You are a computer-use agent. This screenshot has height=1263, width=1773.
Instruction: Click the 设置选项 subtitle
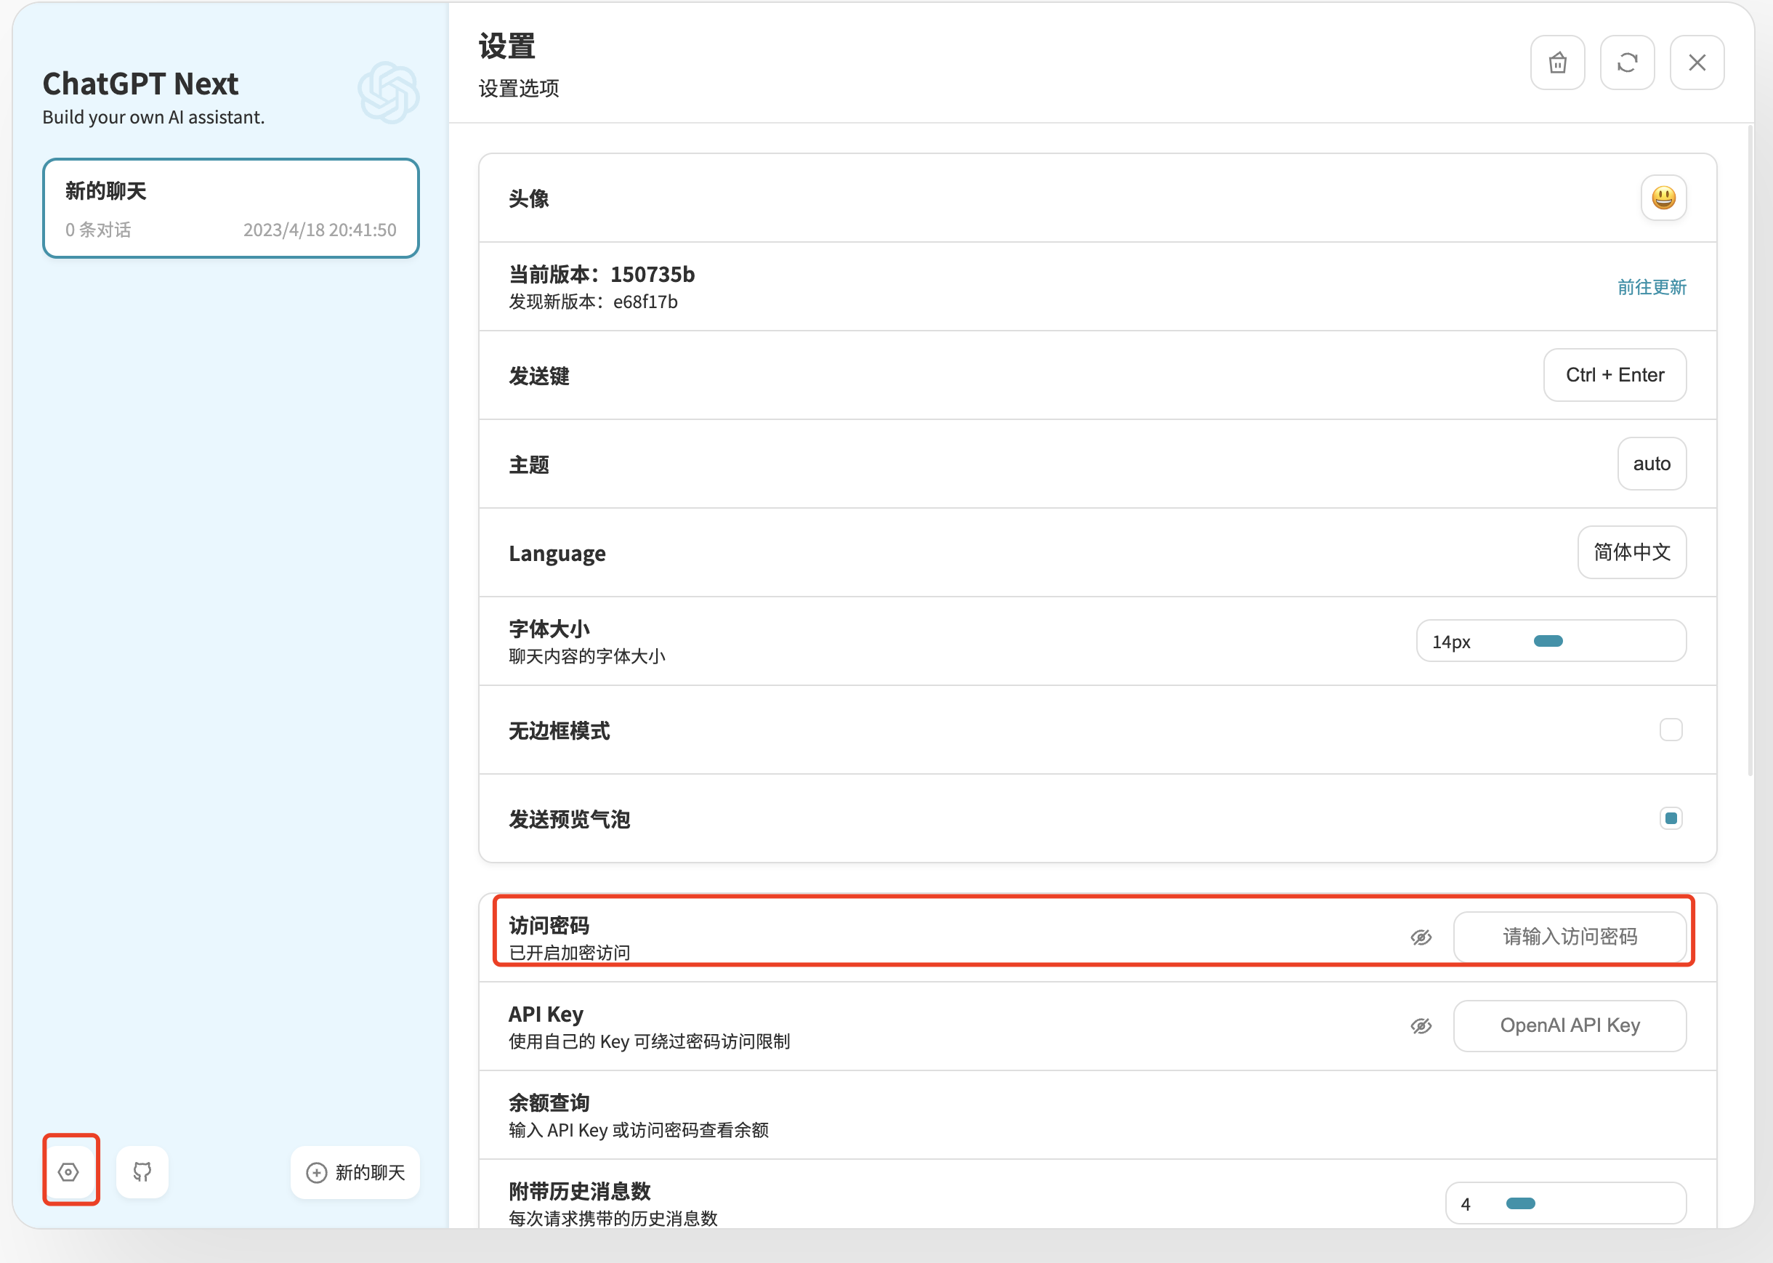tap(519, 89)
